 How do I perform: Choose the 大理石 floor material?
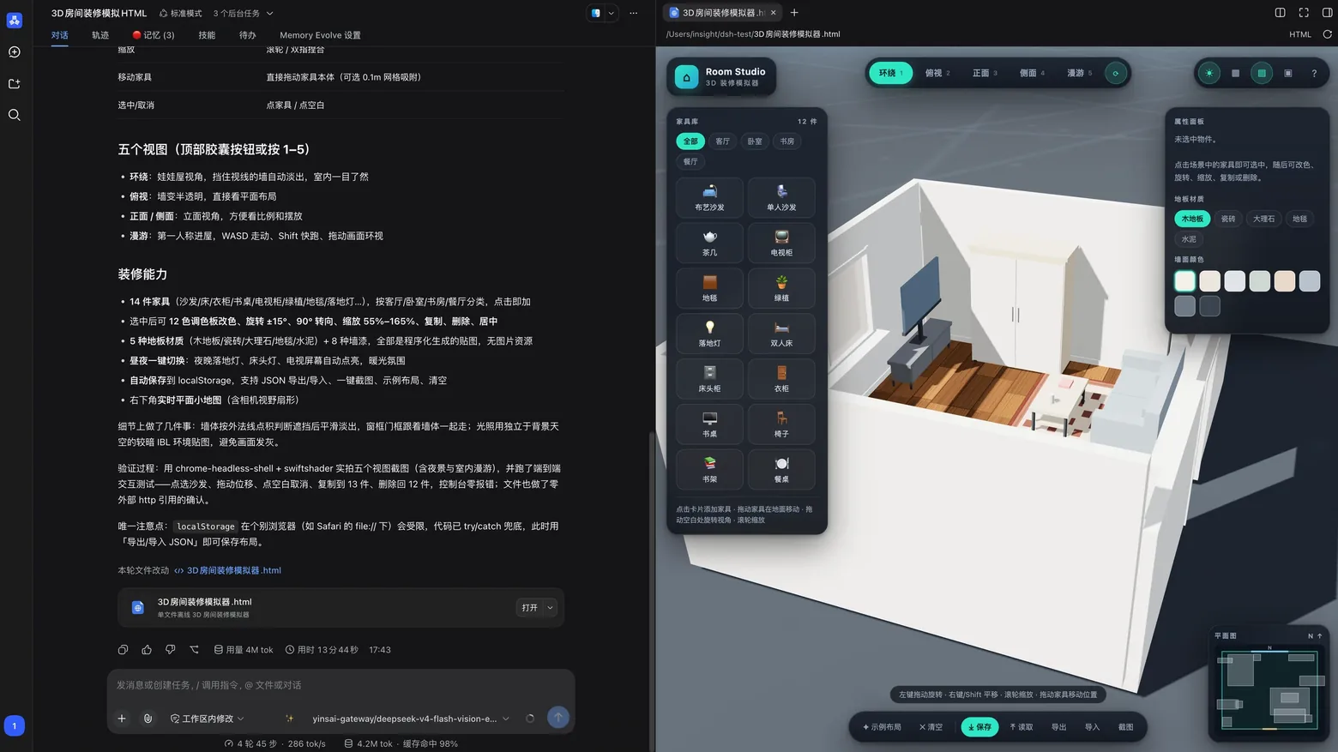[1263, 219]
